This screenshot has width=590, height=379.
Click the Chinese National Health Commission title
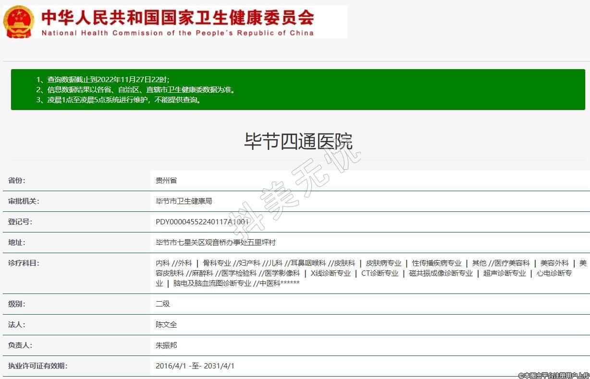click(x=178, y=17)
